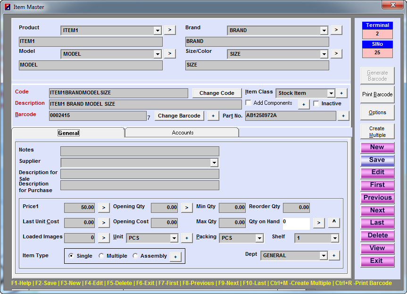Switch to the Accounts tab
This screenshot has height=294, width=407.
183,133
